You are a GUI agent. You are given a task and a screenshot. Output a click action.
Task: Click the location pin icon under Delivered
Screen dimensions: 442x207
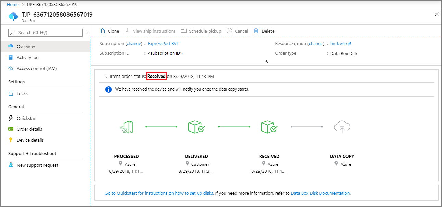pos(187,164)
